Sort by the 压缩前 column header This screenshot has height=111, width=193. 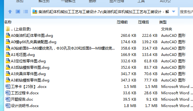[x=122, y=22]
